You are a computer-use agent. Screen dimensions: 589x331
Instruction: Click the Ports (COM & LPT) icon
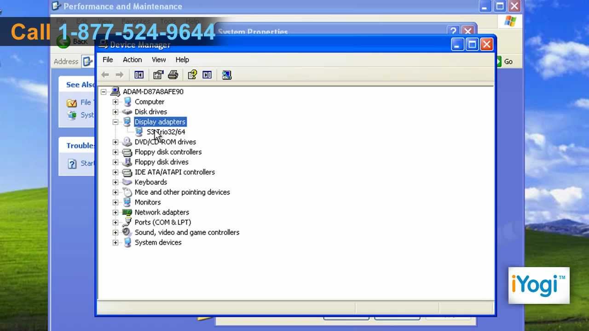pyautogui.click(x=127, y=223)
